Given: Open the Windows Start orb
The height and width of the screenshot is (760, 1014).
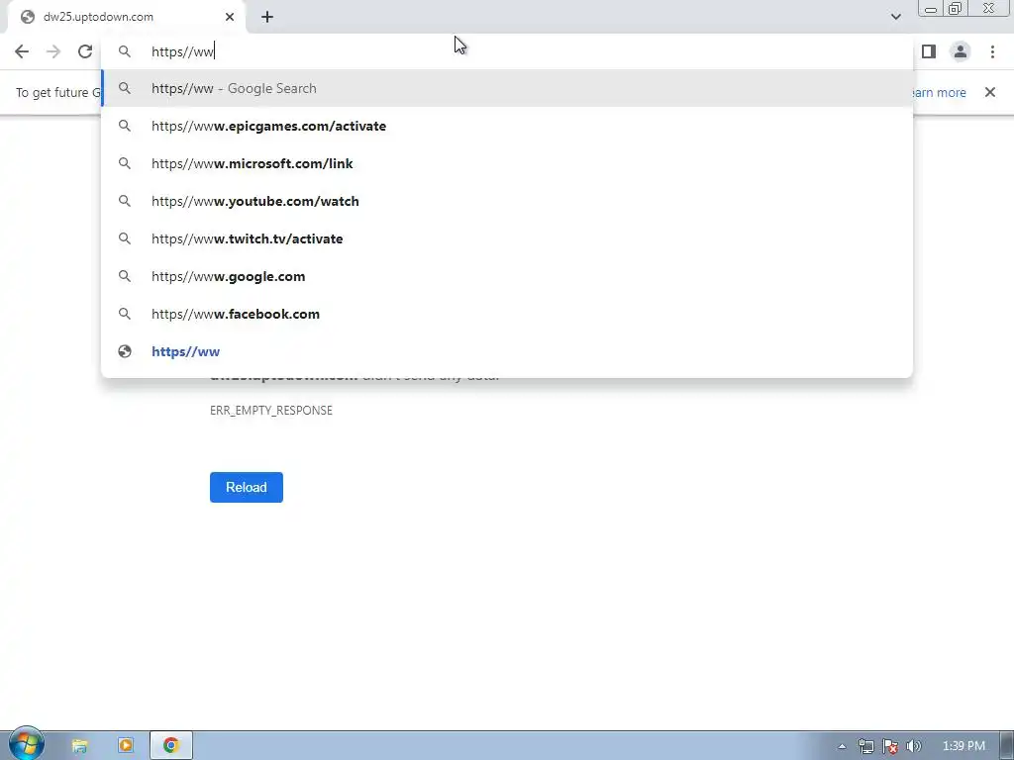Looking at the screenshot, I should pos(26,744).
